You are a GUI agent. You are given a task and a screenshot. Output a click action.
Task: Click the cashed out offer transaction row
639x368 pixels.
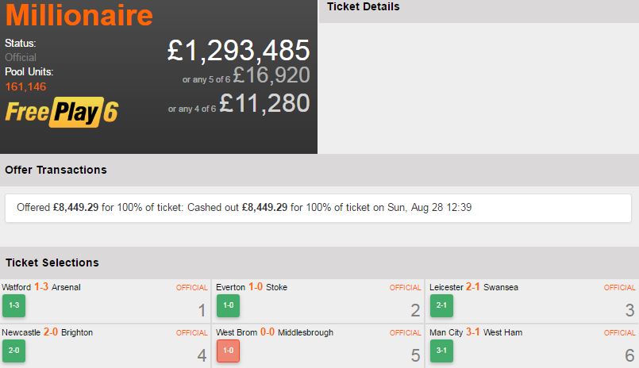(318, 208)
